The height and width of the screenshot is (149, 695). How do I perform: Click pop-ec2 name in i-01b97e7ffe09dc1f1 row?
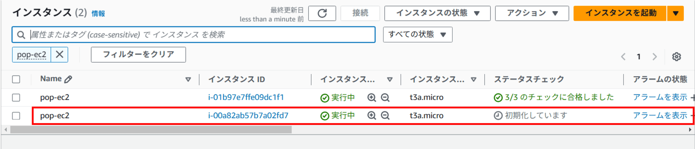coord(55,97)
